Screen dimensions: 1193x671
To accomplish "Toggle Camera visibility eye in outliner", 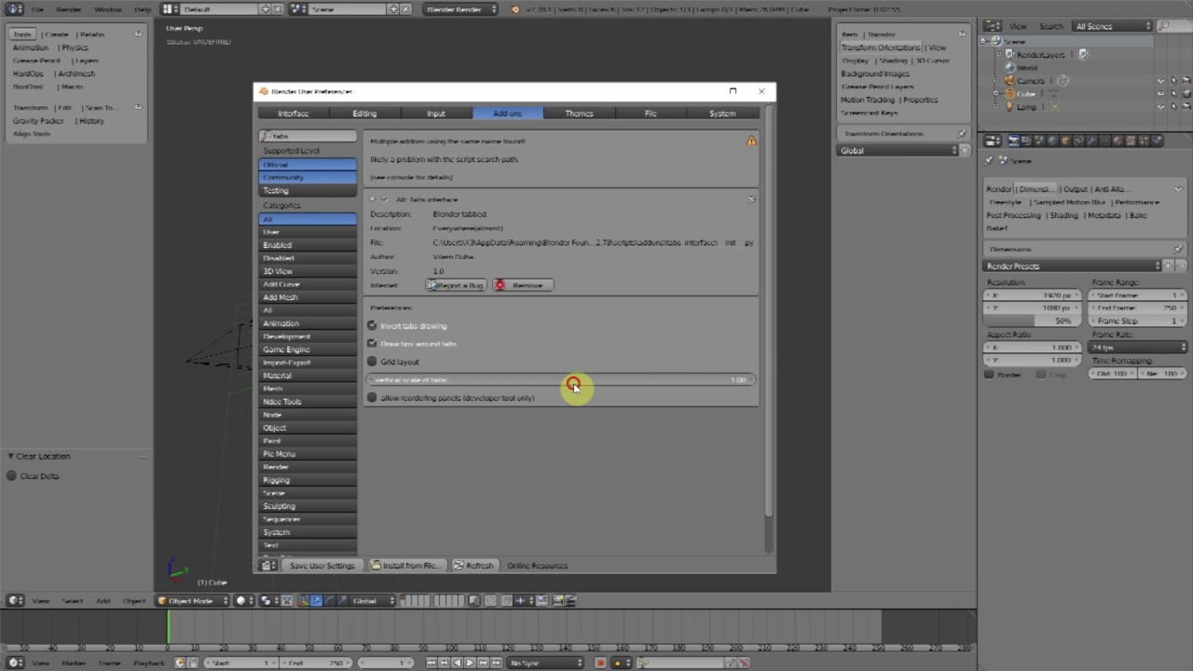I will (x=1160, y=81).
